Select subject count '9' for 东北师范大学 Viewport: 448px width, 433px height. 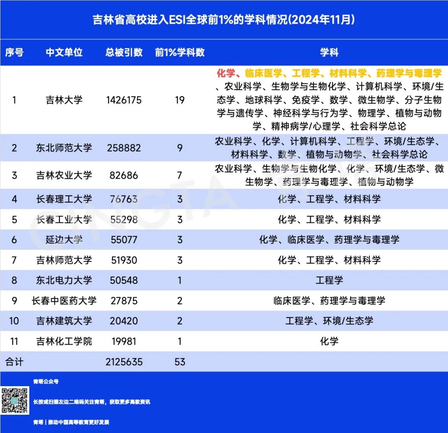tap(180, 148)
